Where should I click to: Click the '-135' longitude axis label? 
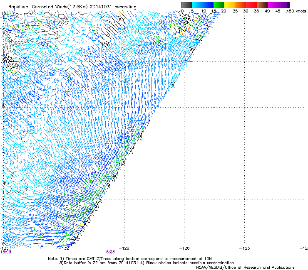(4, 248)
